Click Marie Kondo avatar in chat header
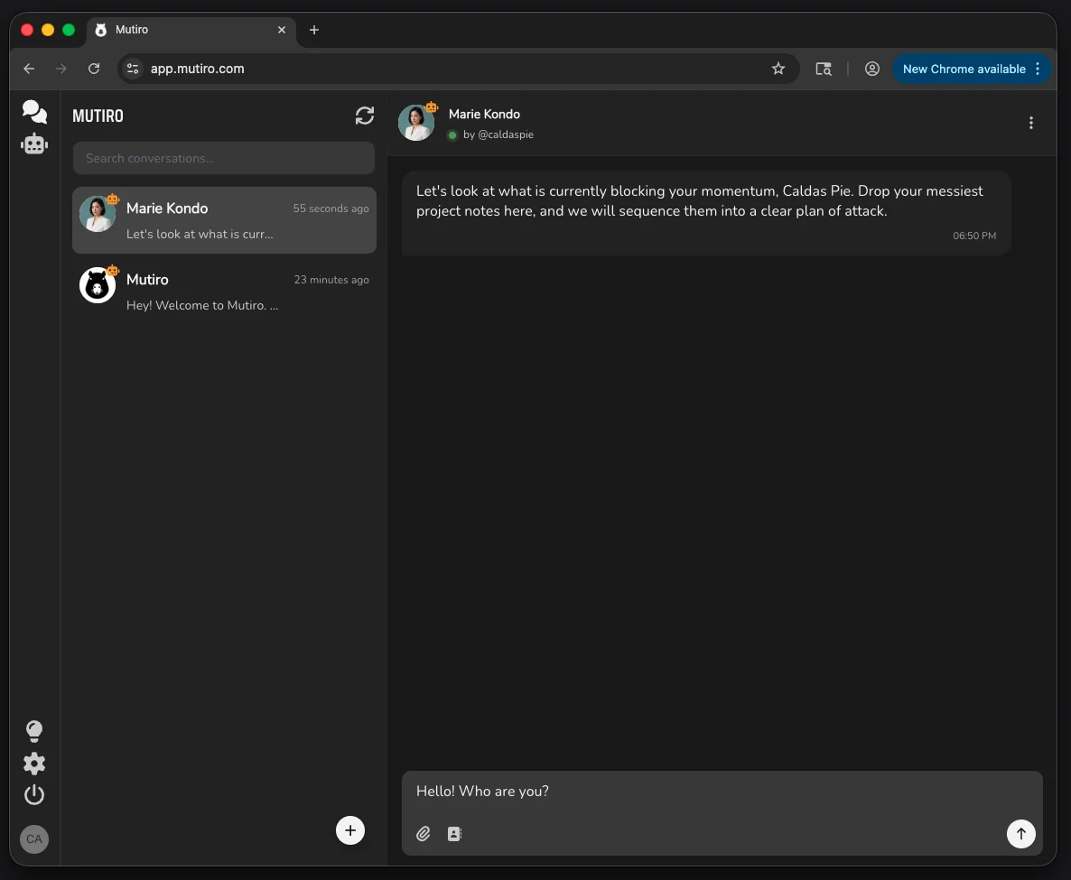Viewport: 1071px width, 880px height. pyautogui.click(x=416, y=123)
